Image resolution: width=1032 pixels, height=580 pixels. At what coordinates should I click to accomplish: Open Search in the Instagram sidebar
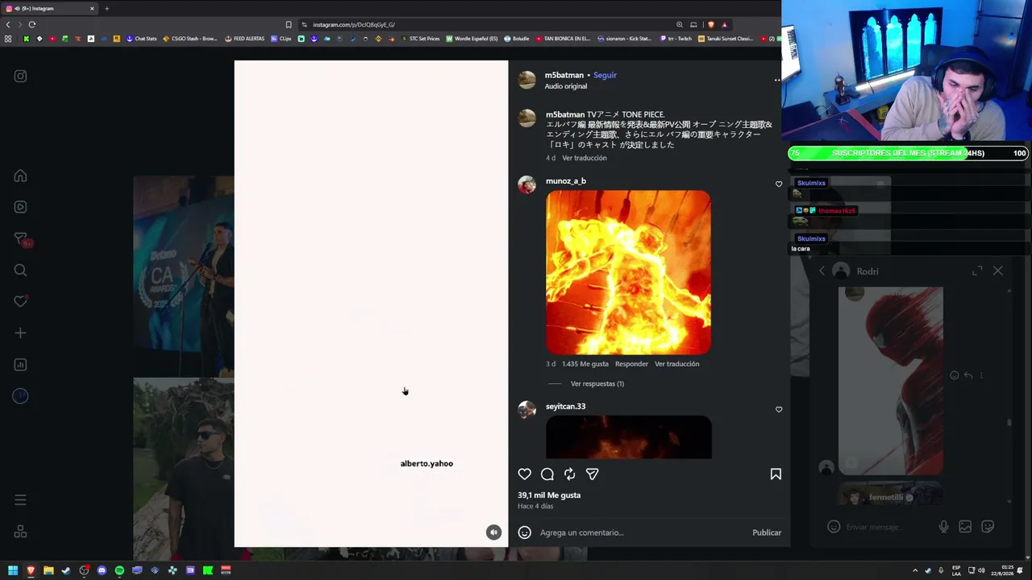tap(20, 271)
